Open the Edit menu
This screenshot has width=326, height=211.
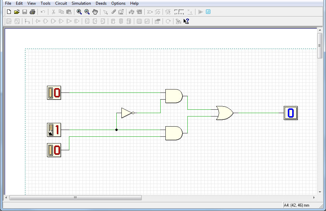coord(19,3)
